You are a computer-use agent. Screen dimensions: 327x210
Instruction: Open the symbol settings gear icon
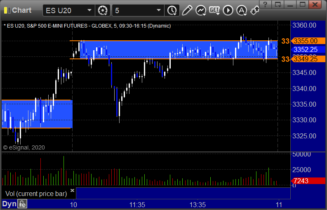pyautogui.click(x=102, y=10)
